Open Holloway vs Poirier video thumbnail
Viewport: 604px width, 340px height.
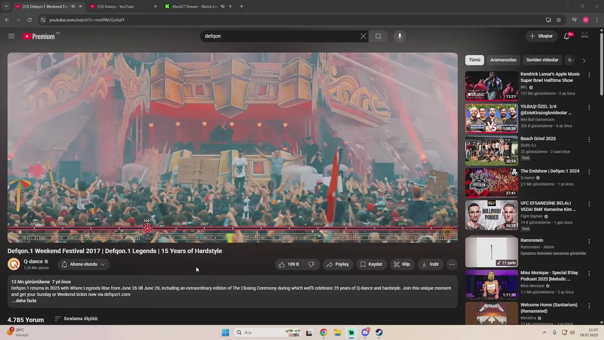[x=491, y=215]
